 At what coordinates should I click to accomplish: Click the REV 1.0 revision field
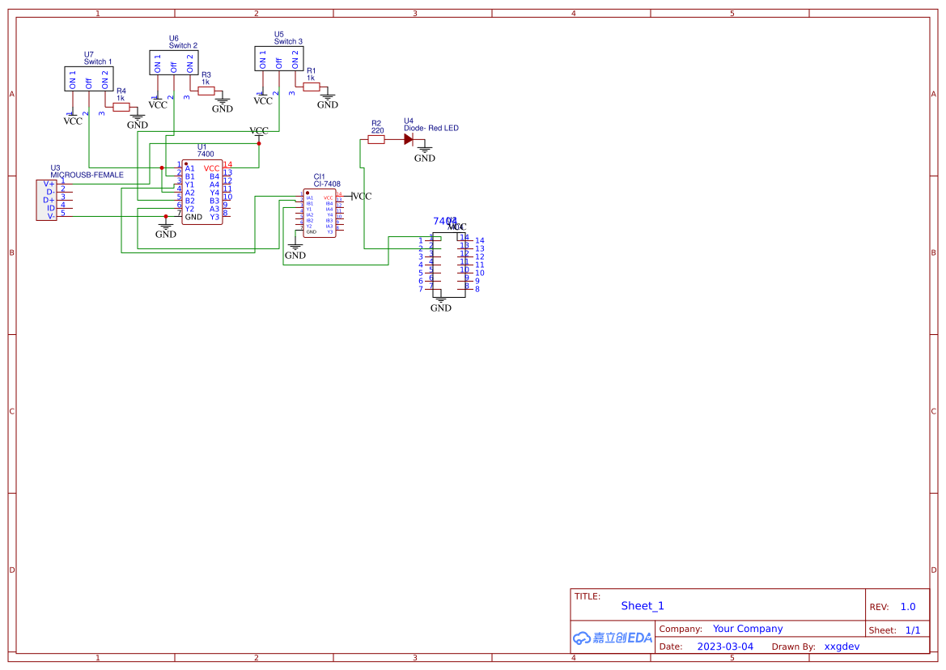point(907,606)
